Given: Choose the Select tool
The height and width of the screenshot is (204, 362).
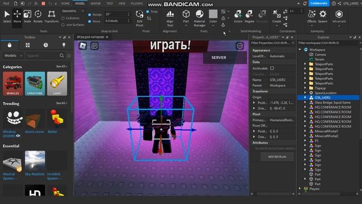Looking at the screenshot, I should 7,16.
